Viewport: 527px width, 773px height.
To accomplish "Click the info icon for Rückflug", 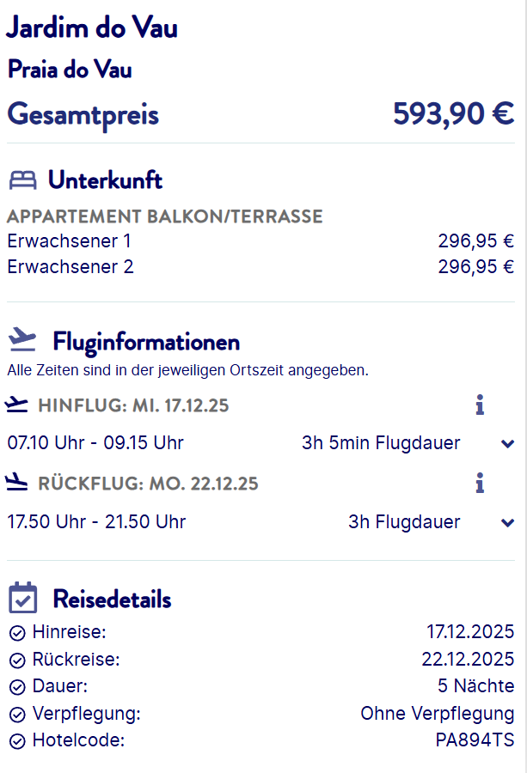I will 481,484.
